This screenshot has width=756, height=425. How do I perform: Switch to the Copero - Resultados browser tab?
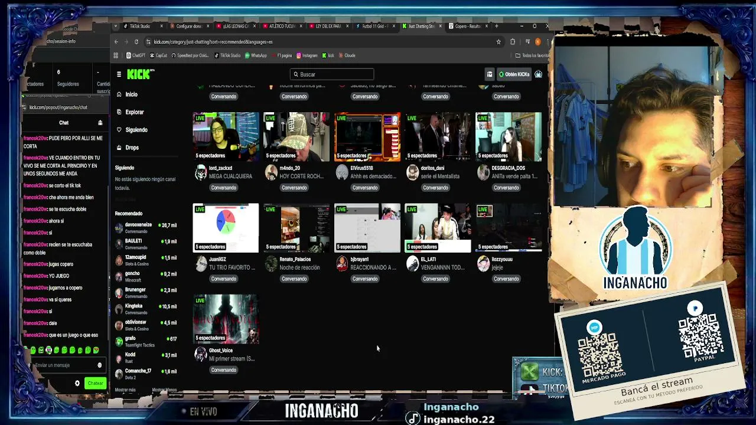tap(467, 26)
